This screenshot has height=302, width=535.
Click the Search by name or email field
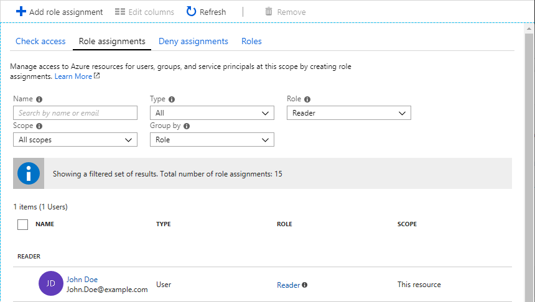point(75,113)
